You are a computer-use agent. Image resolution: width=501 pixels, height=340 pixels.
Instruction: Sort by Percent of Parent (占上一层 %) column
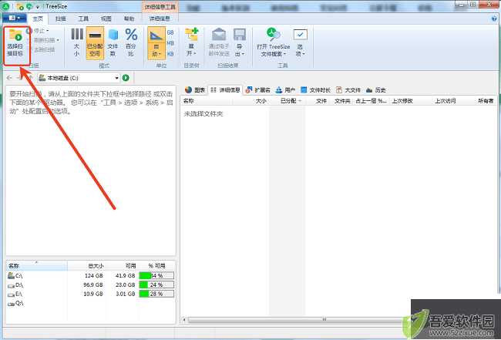pyautogui.click(x=372, y=101)
